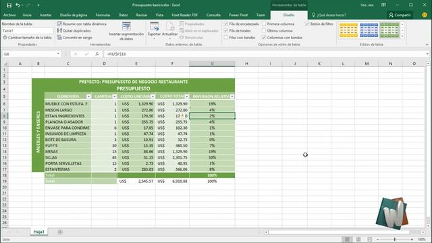Apply the blue table style
Image resolution: width=432 pixels, height=243 pixels.
coord(369,30)
